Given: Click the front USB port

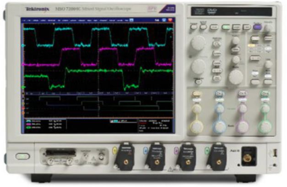Looking at the screenshot, I should [x=274, y=153].
